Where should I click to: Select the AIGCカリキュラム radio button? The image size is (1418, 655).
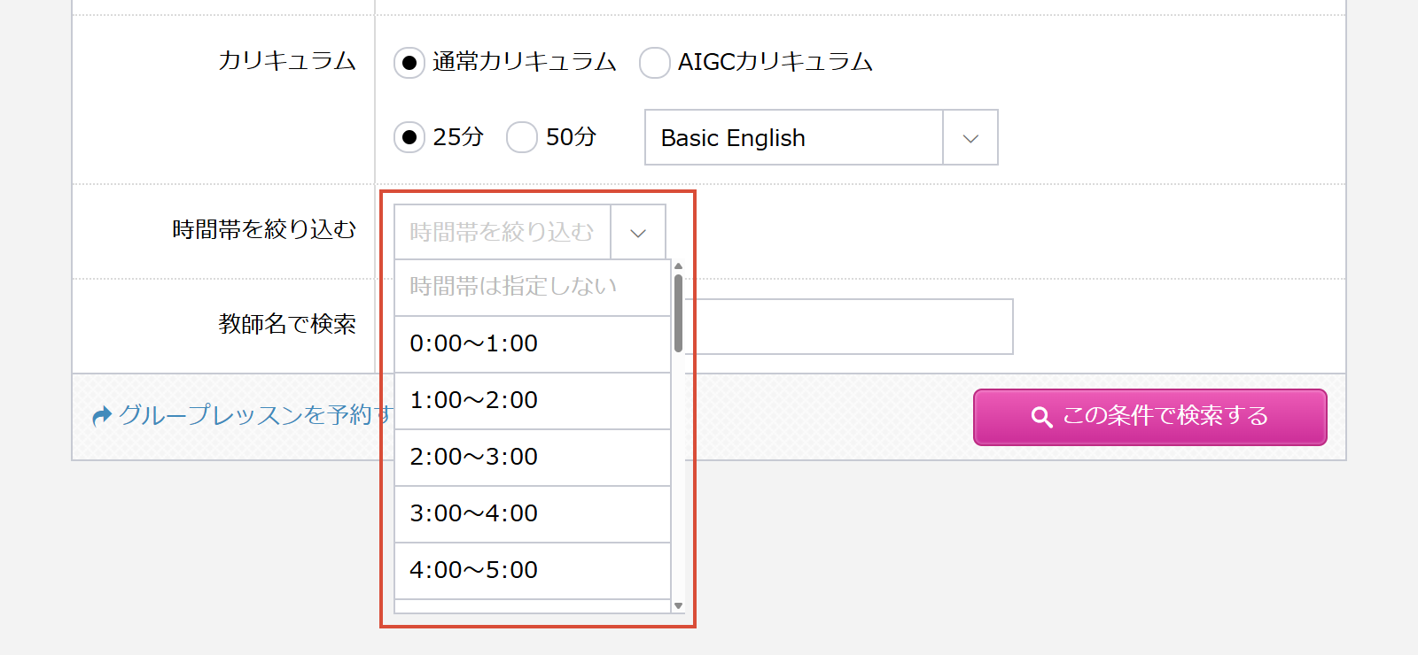[x=655, y=63]
